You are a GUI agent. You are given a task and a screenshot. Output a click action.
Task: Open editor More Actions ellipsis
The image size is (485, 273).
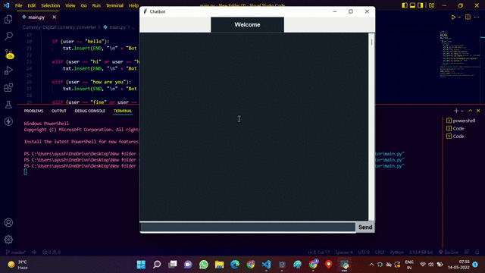(477, 17)
